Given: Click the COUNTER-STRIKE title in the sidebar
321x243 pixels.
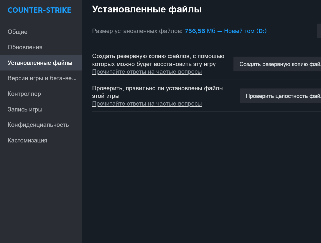Looking at the screenshot, I should pos(39,10).
